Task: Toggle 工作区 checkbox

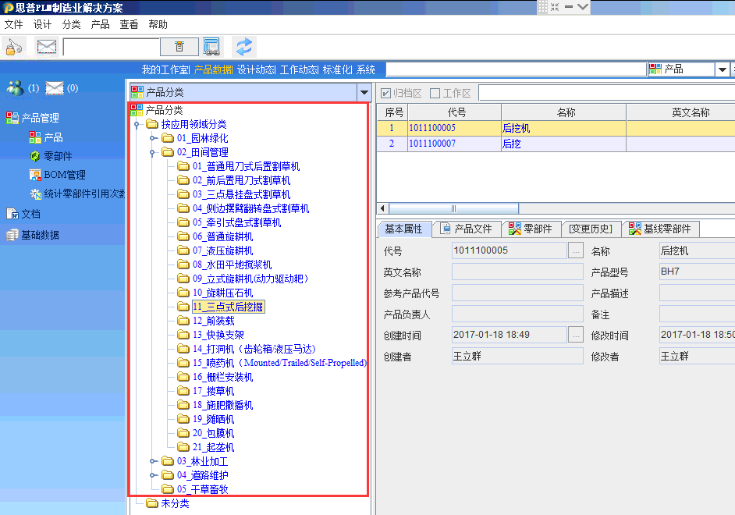Action: click(x=435, y=94)
